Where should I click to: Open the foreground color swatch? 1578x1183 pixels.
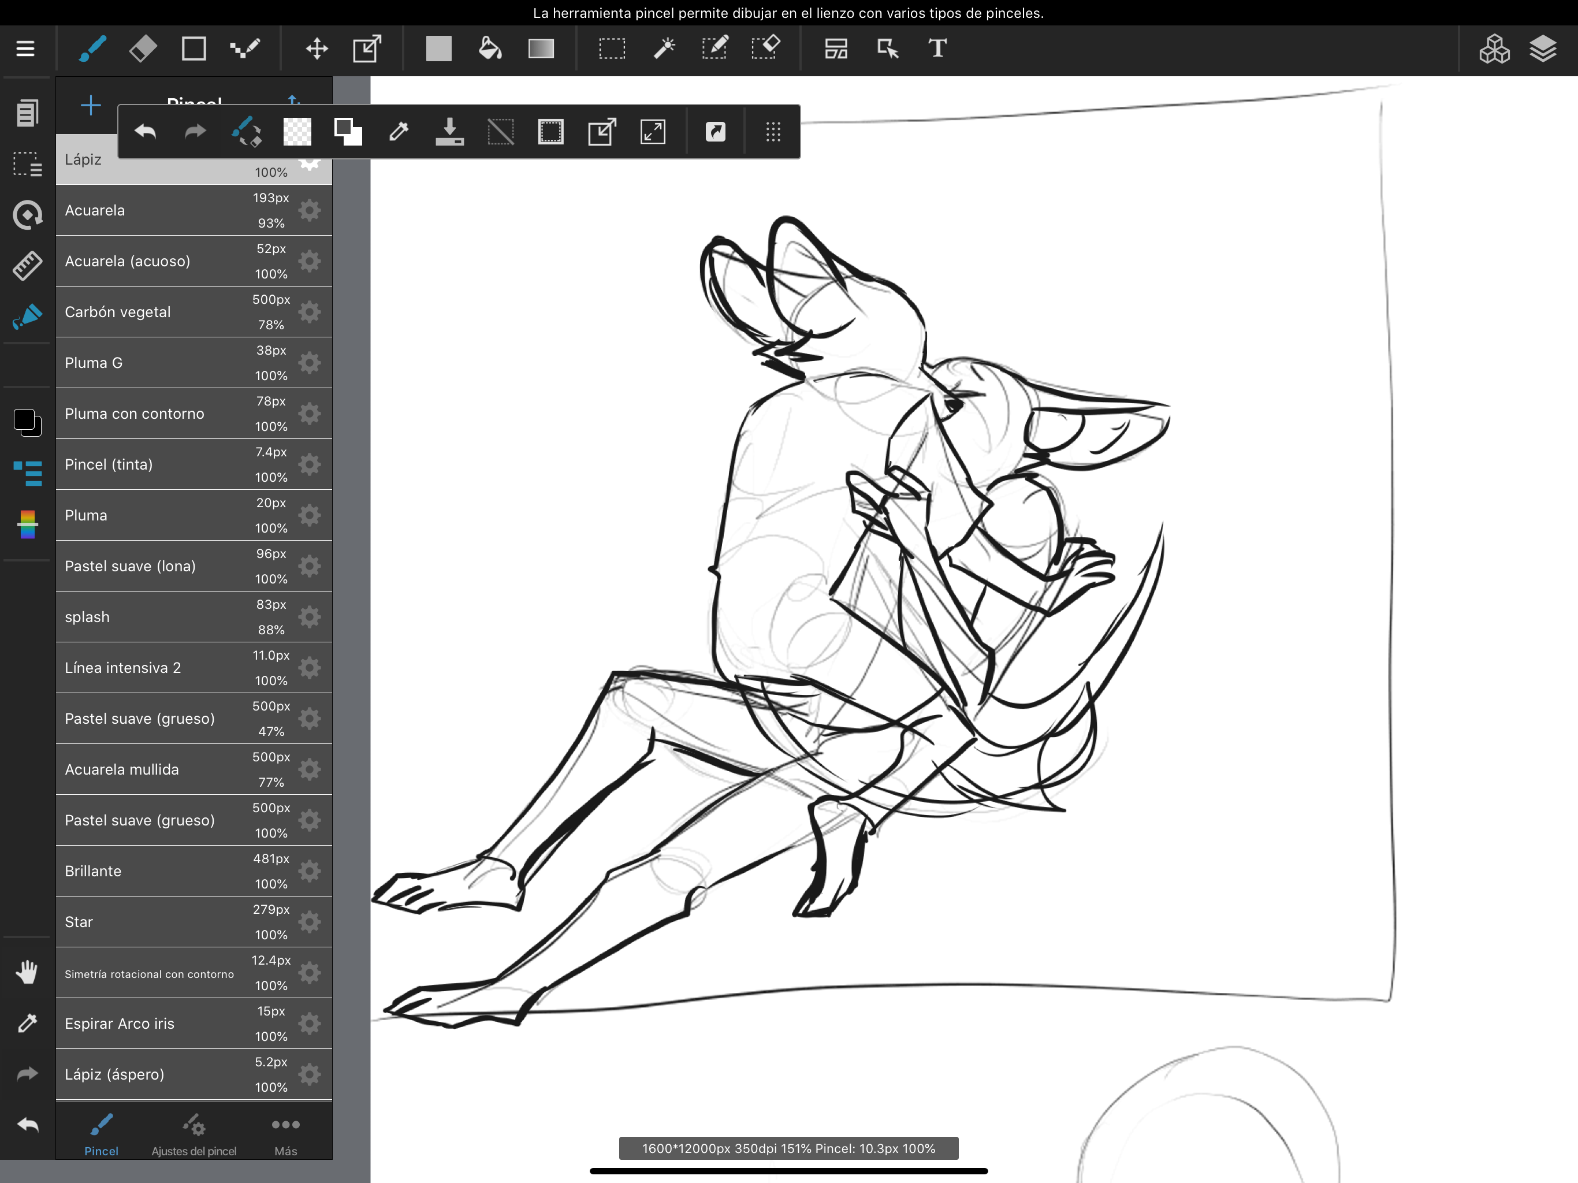pyautogui.click(x=24, y=419)
